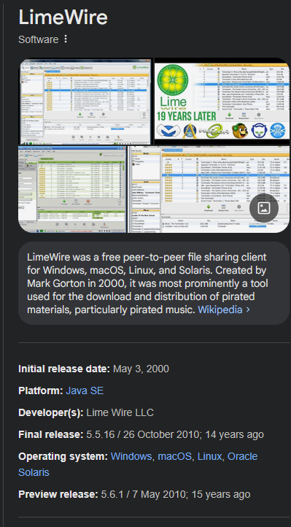Open the "19 Years Later" LimeWire image
This screenshot has width=291, height=527.
tap(222, 101)
